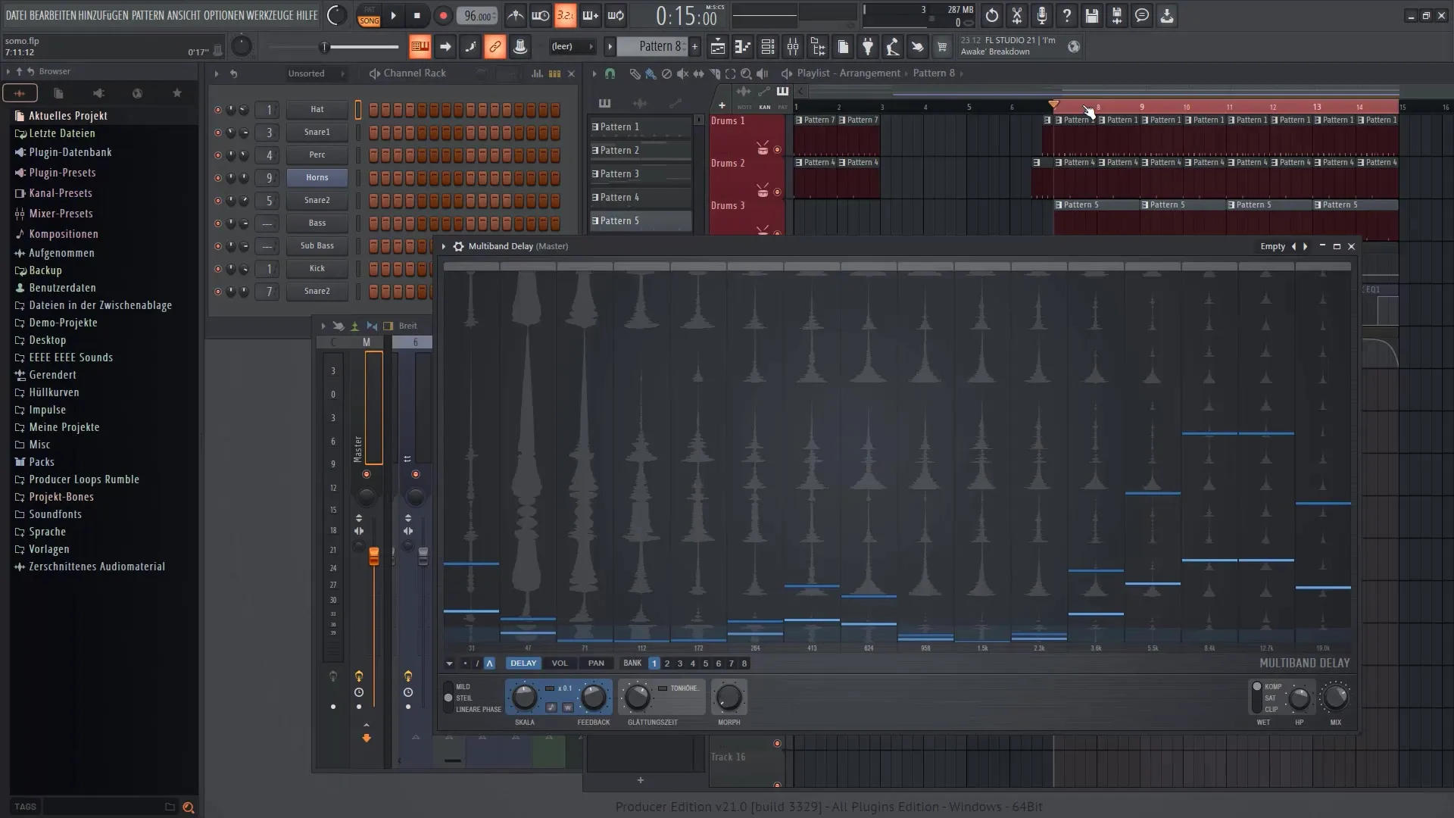Open the (leer) snap dropdown

572,46
